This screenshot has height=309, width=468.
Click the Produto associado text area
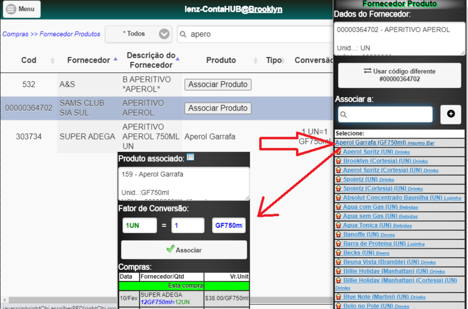tap(184, 183)
